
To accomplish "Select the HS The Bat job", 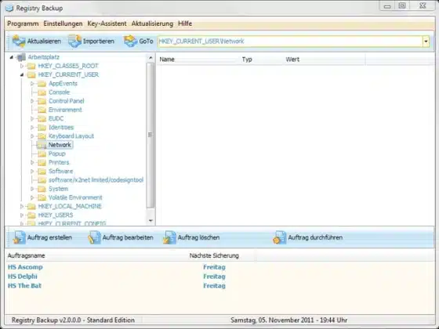I will point(24,286).
